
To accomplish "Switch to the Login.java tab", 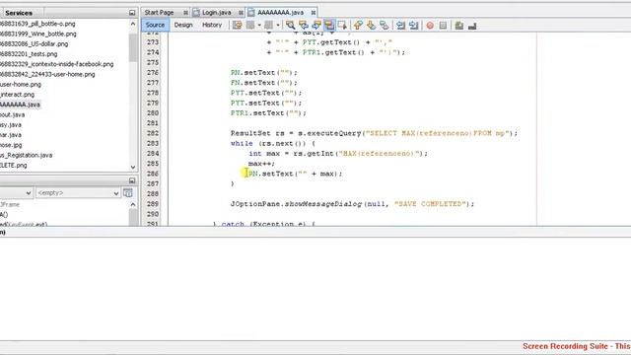I will click(217, 13).
